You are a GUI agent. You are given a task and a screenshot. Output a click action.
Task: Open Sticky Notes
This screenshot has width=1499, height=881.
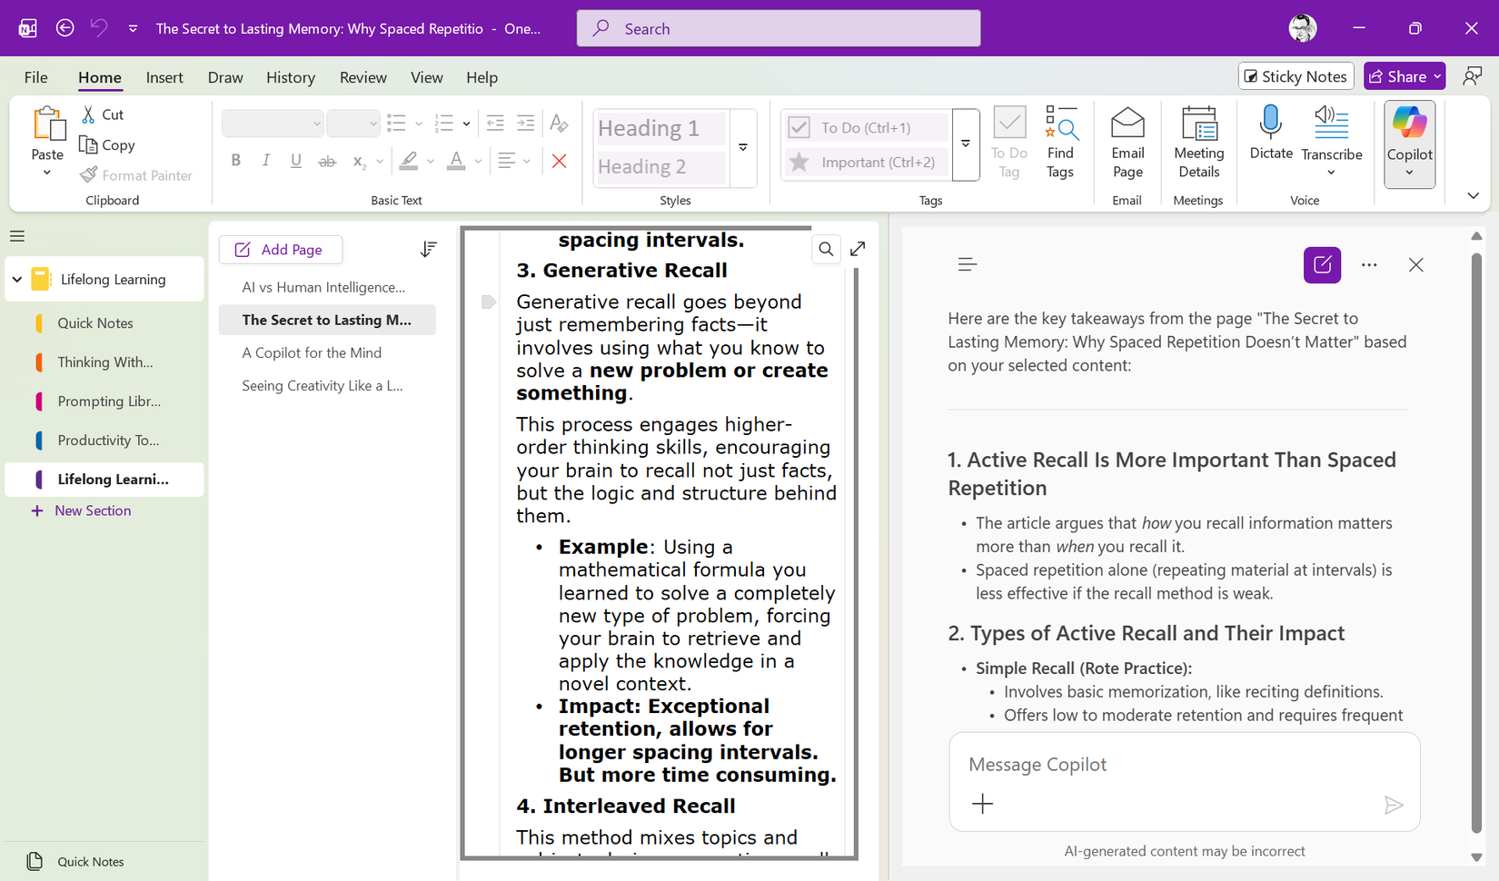coord(1295,76)
